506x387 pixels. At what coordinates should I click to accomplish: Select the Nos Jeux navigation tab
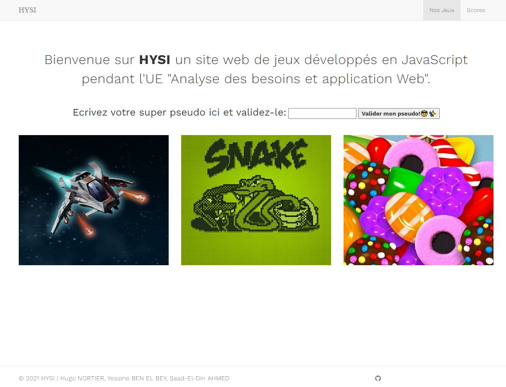point(441,10)
